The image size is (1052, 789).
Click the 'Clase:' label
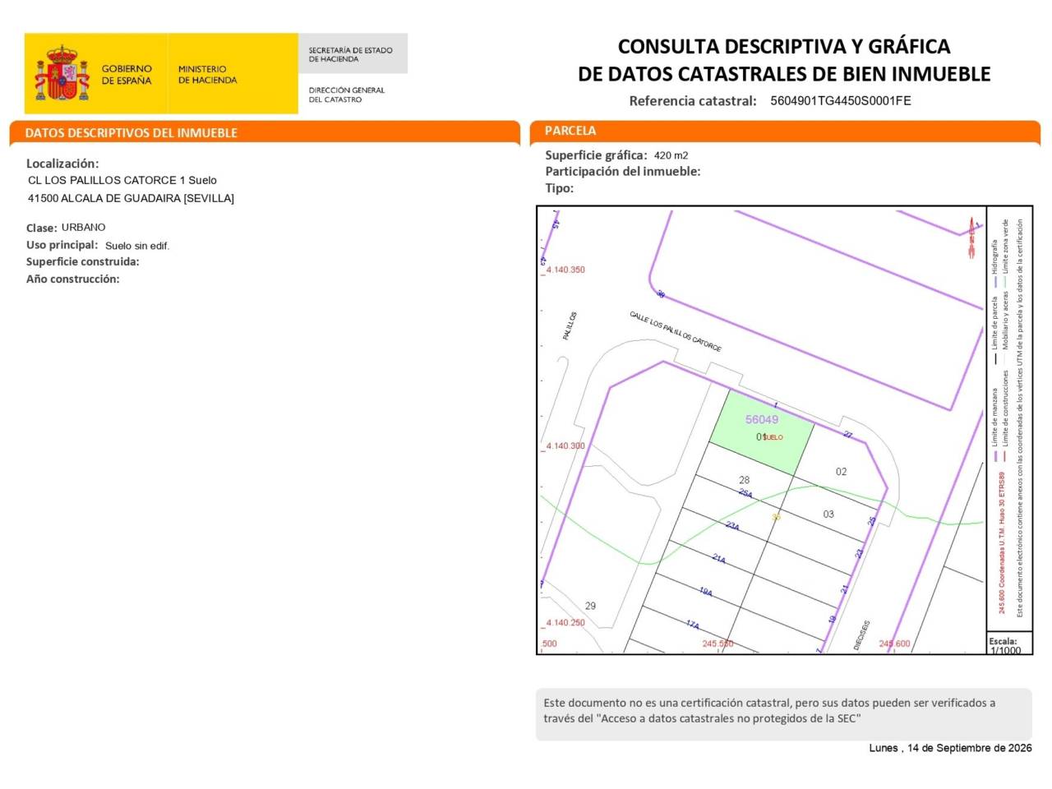(x=42, y=228)
